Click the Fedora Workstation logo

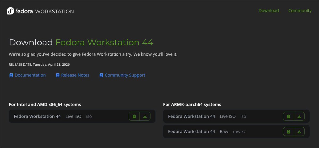point(40,11)
